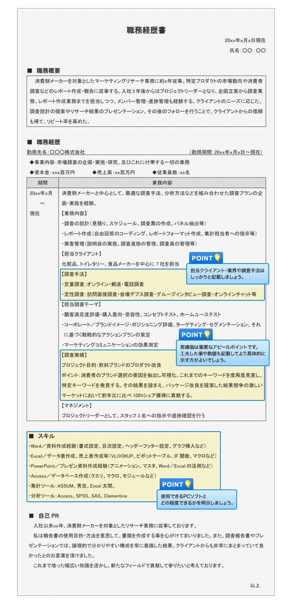Screen dimensions: 291x604
Task: Click the ・集計ツール:ASSUM、秀吉 line
Action: click(x=73, y=486)
